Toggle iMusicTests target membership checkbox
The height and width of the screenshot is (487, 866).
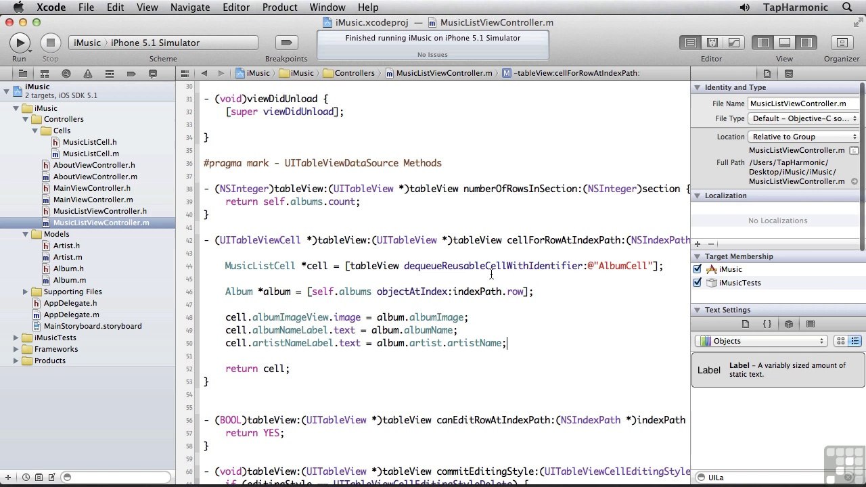click(698, 283)
